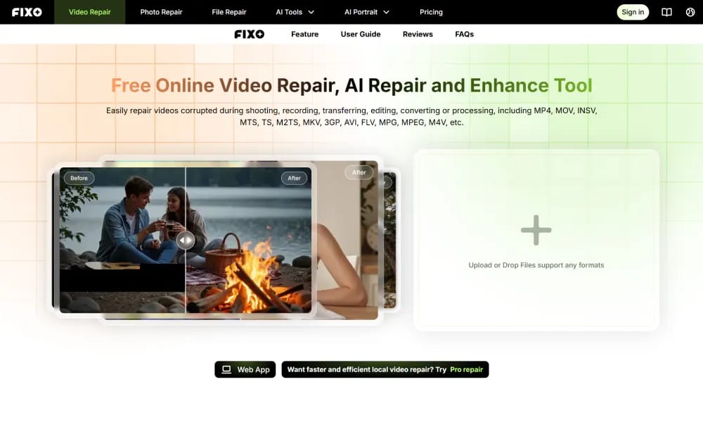Open the book guide icon in the top bar

click(666, 12)
